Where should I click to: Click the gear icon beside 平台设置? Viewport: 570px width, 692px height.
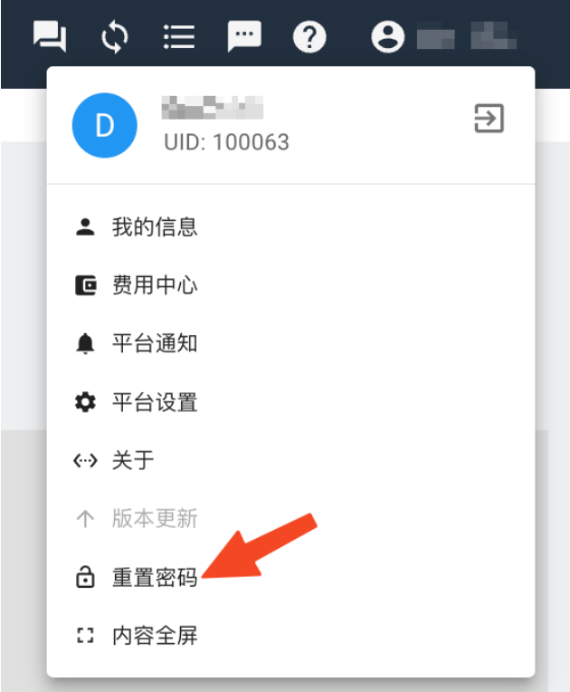tap(85, 402)
